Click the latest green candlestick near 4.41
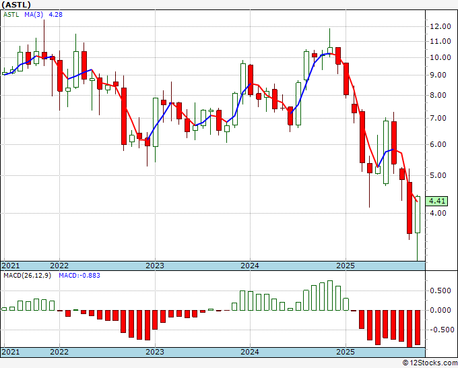 418,214
